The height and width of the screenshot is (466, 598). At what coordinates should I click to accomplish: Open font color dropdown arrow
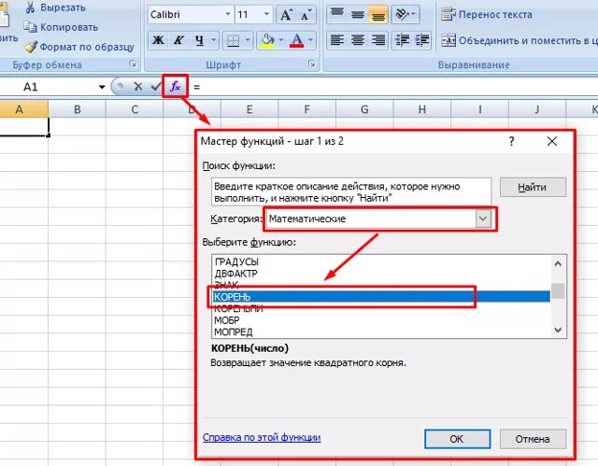point(311,40)
